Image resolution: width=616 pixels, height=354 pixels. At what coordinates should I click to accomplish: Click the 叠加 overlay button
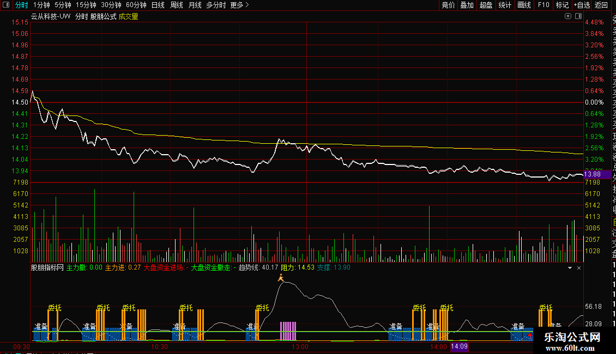click(x=467, y=5)
